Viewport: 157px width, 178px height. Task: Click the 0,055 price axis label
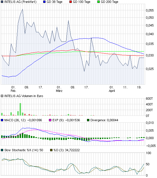pos(150,10)
